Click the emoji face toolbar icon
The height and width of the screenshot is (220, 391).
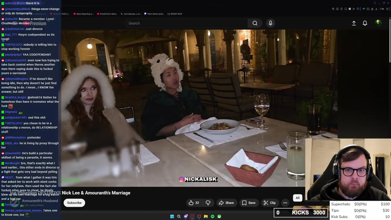click(338, 9)
